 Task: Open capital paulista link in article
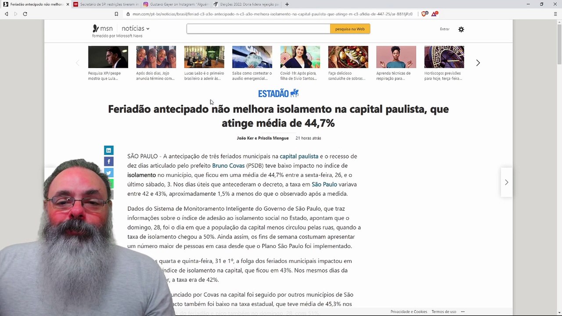coord(299,156)
